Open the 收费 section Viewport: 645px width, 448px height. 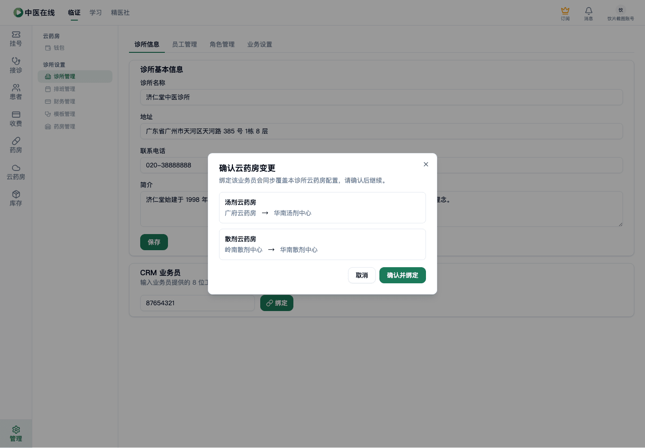coord(16,119)
